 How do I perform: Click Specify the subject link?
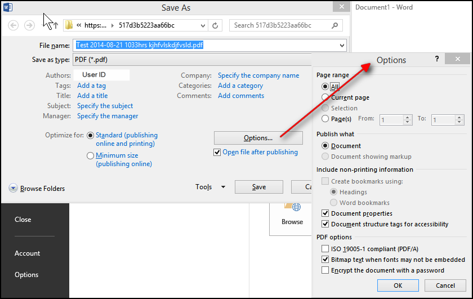[x=105, y=106]
